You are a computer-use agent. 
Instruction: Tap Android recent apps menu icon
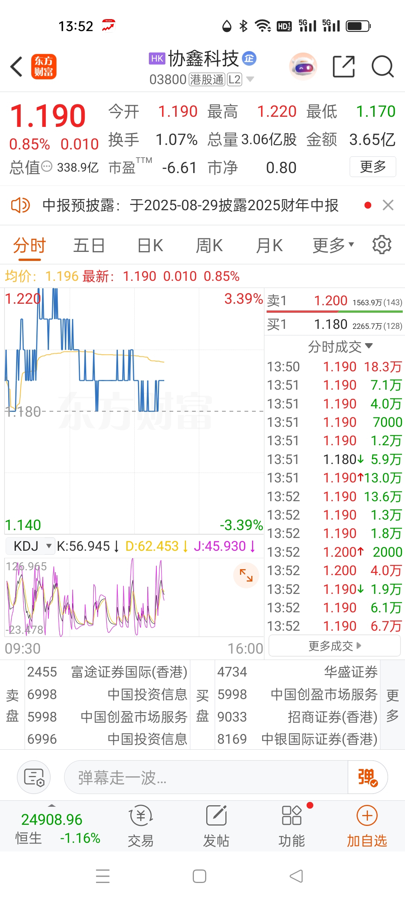[103, 876]
